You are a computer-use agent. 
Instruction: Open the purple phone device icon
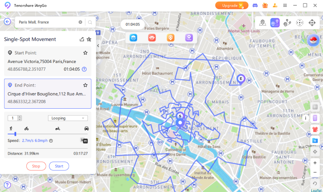coord(315,118)
